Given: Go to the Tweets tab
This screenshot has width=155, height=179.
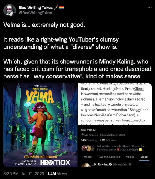Looking at the screenshot, I should pos(87,157).
